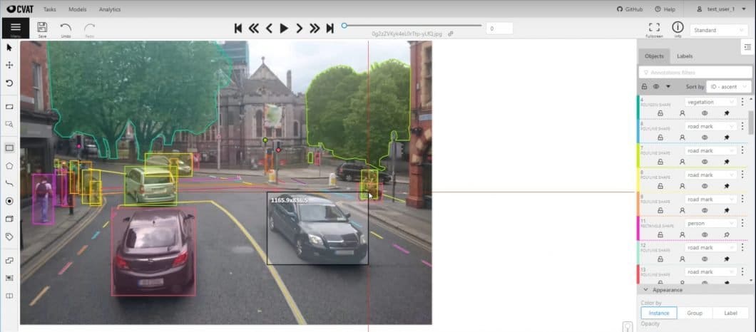The image size is (756, 332).
Task: Toggle occluded for object 11 person
Action: click(x=683, y=234)
